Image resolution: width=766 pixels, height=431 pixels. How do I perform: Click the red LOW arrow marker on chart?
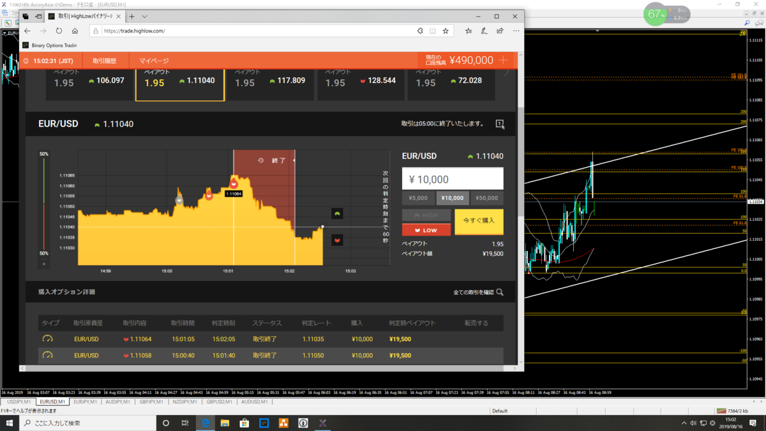coord(337,240)
